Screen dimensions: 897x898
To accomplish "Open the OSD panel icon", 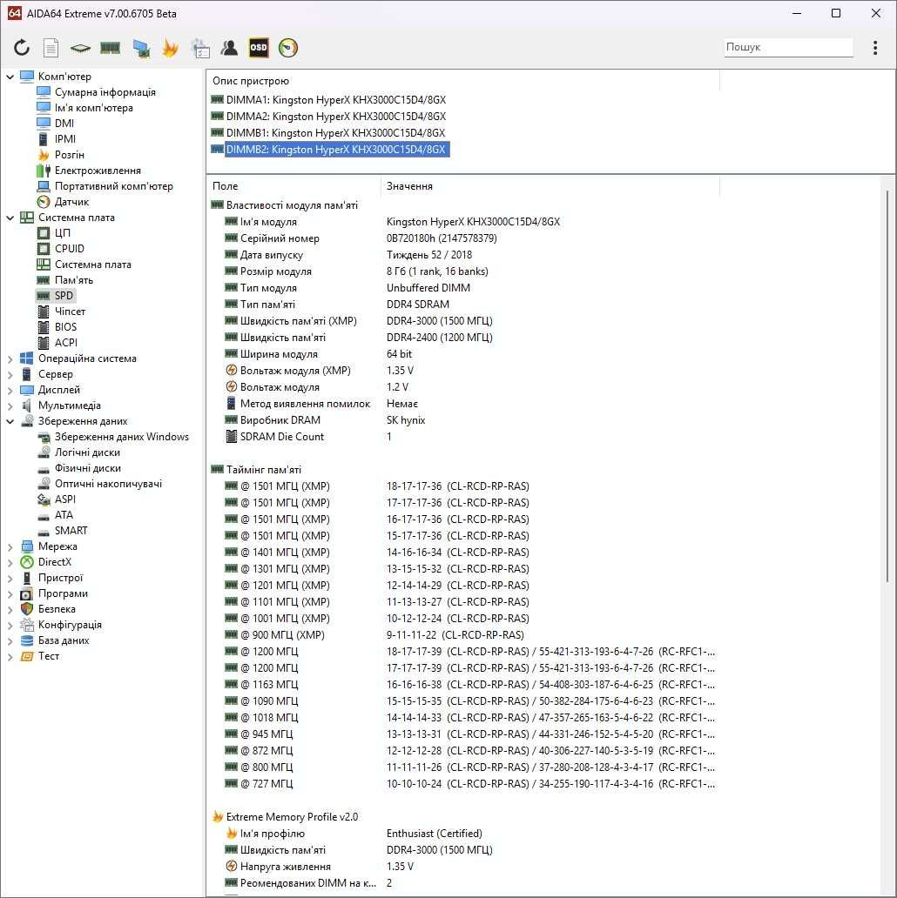I will pos(259,48).
